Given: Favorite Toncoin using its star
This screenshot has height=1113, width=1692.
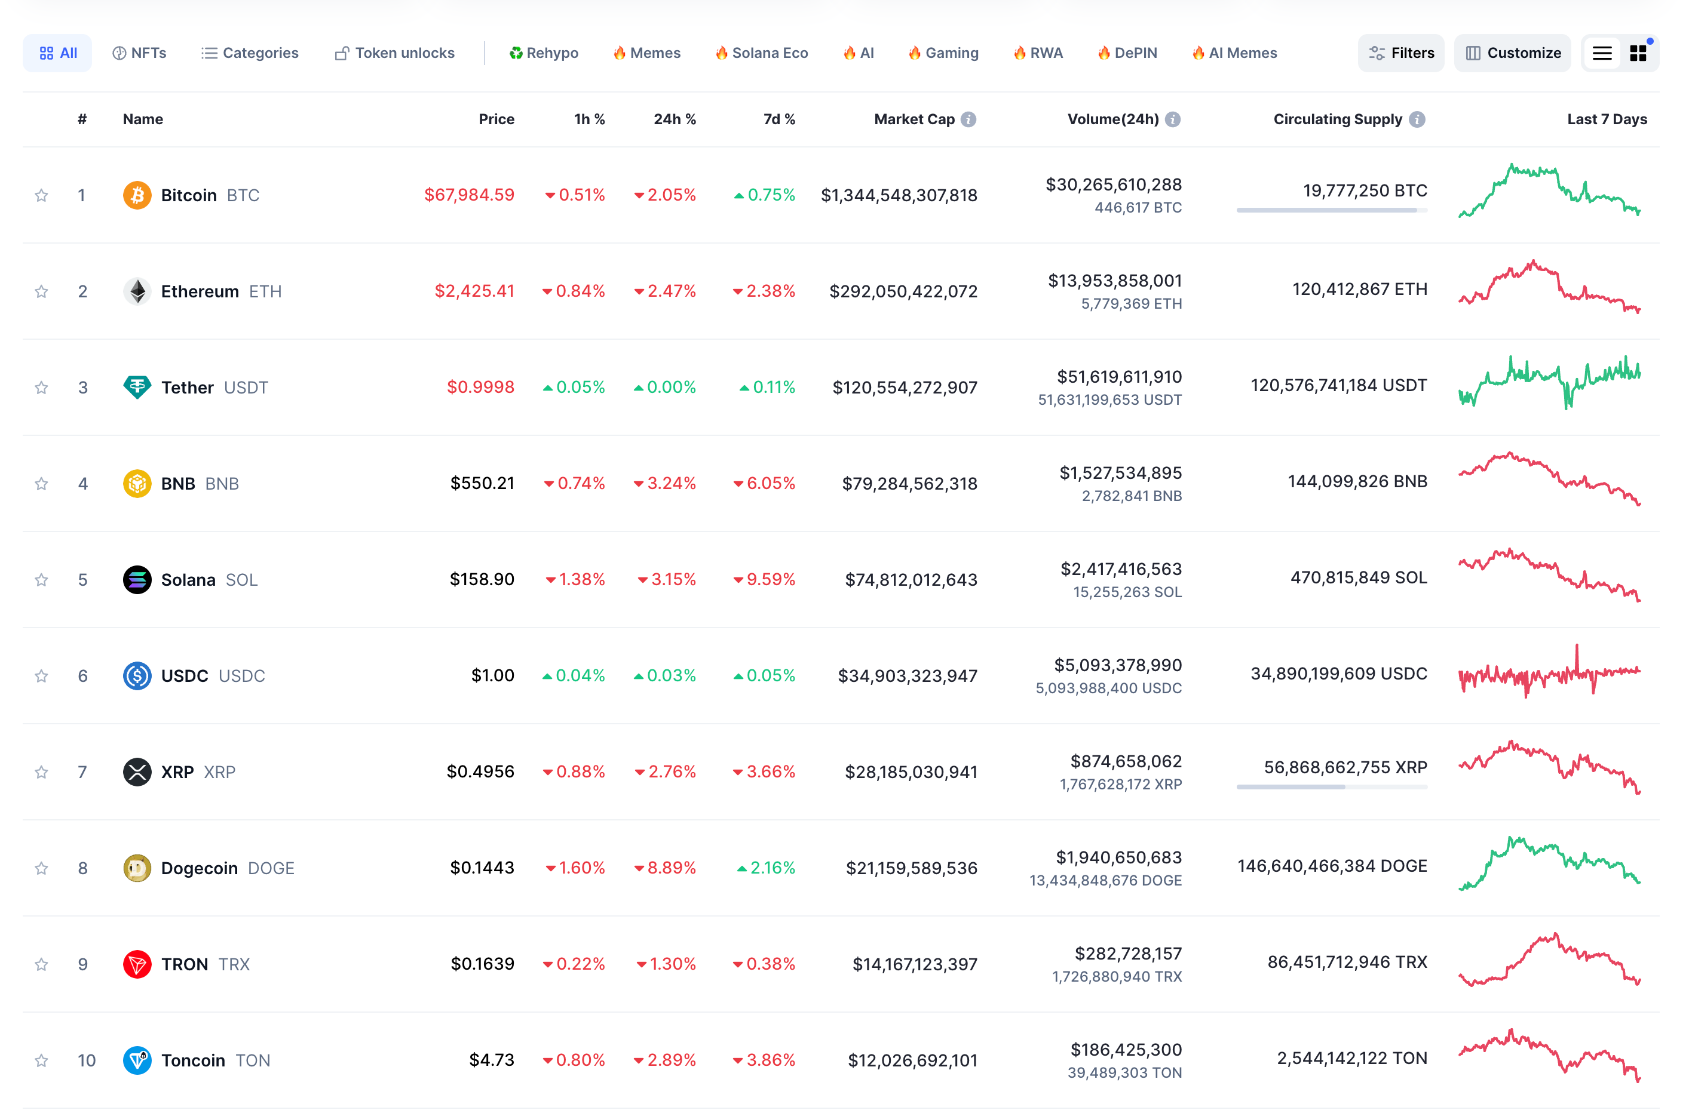Looking at the screenshot, I should (41, 1060).
